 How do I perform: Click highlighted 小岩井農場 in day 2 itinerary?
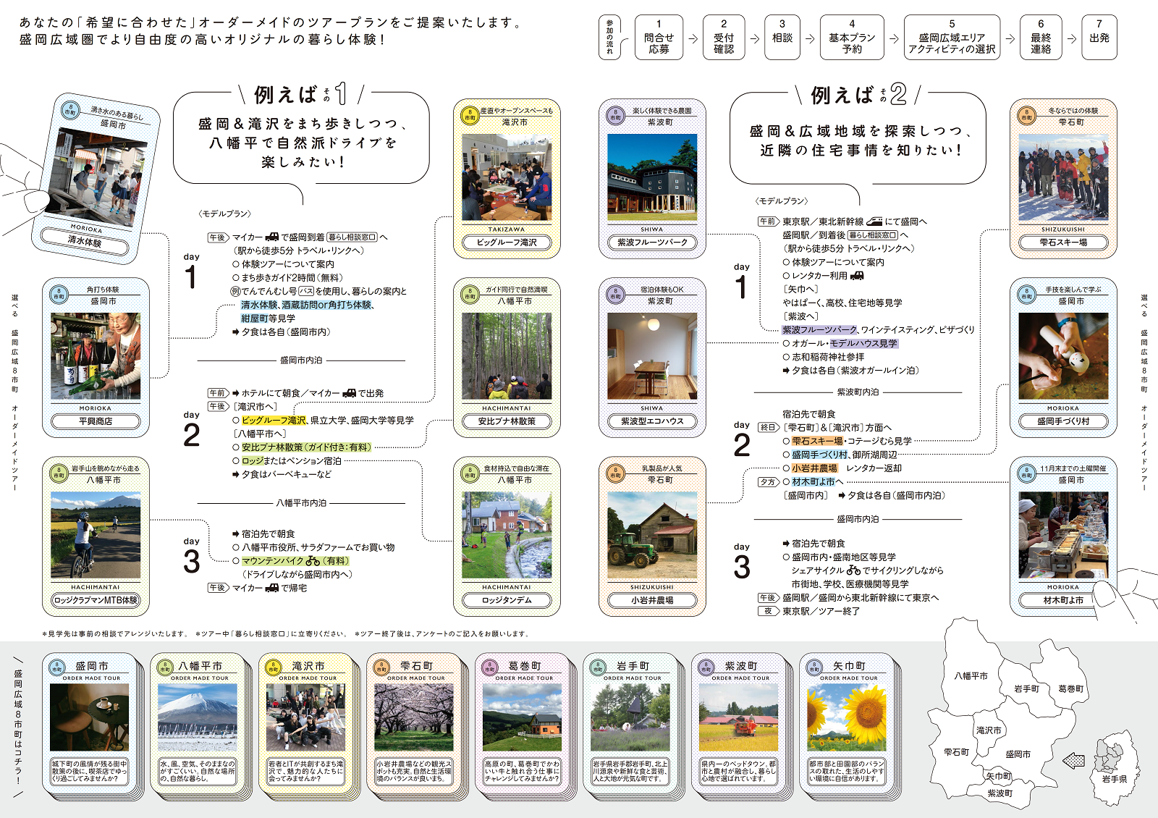(814, 468)
